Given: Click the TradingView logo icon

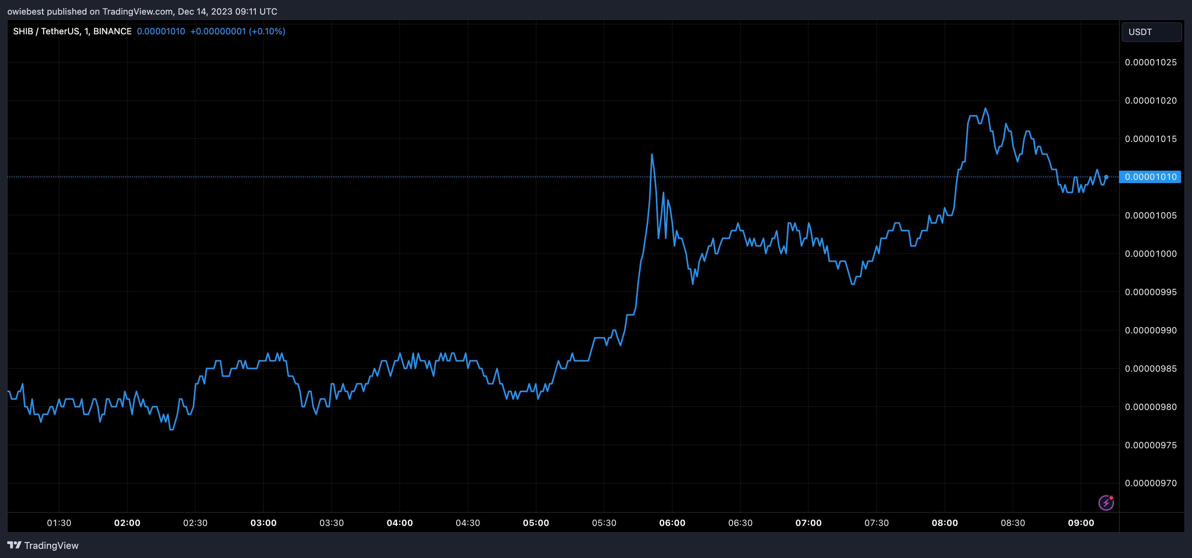Looking at the screenshot, I should click(14, 545).
